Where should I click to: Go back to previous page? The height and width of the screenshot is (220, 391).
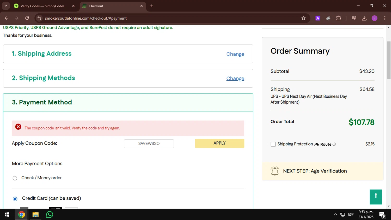coord(7,18)
